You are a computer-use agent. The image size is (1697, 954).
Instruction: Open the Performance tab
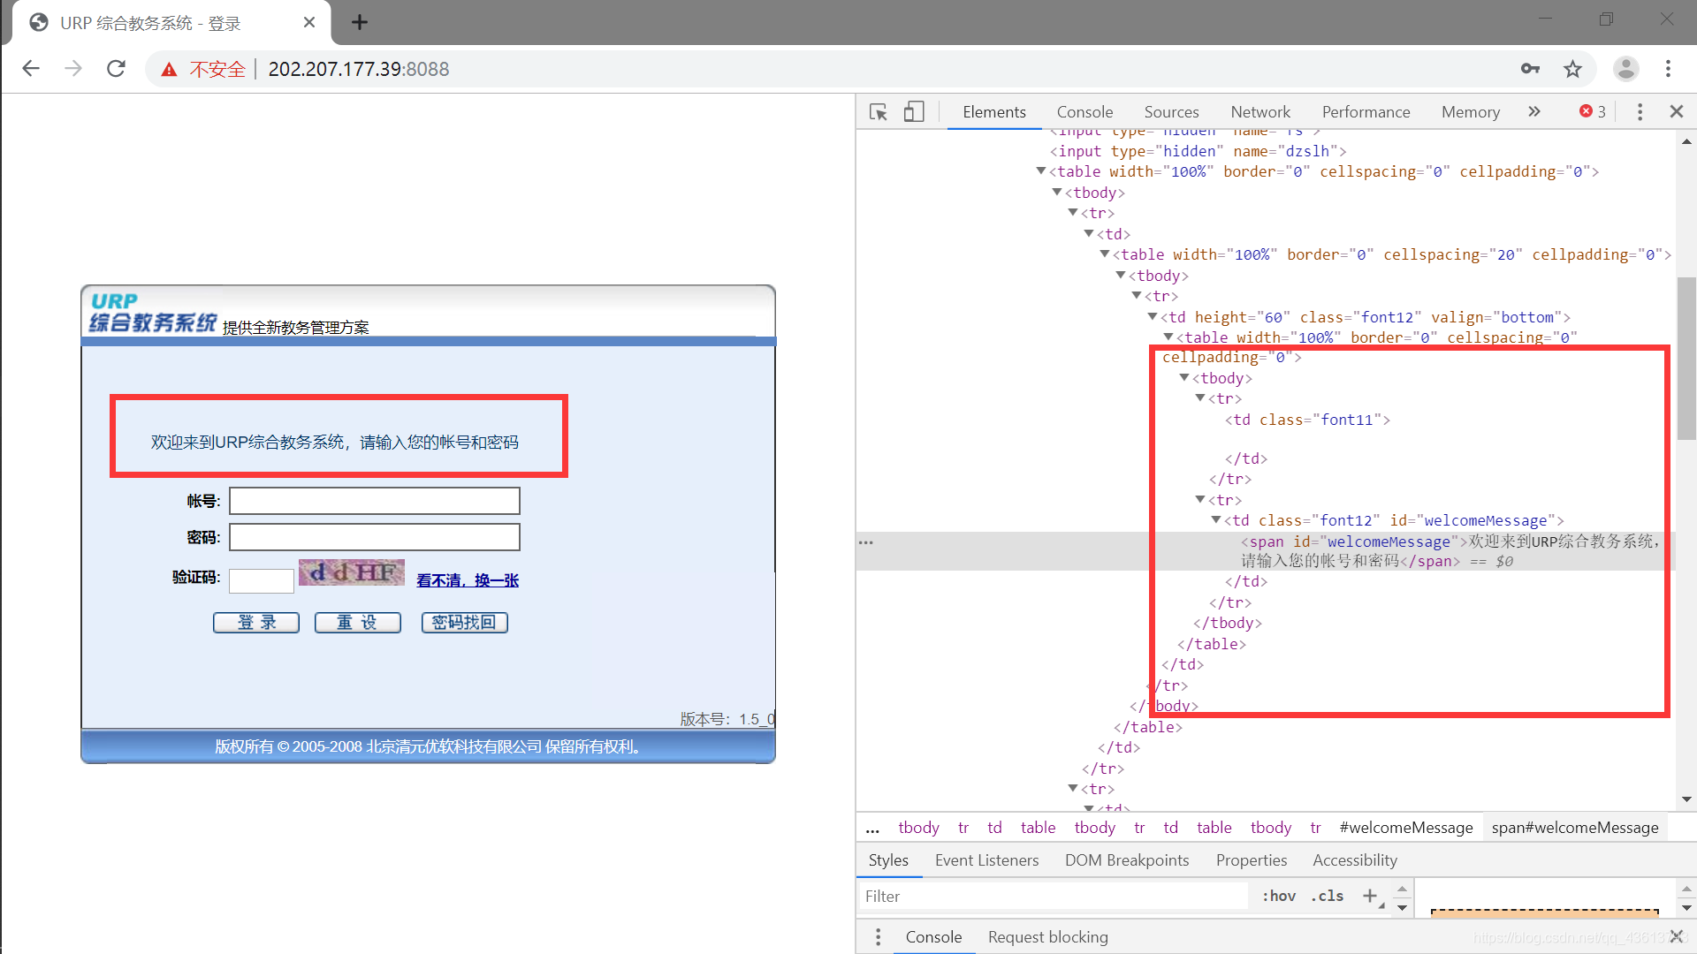[x=1366, y=112]
